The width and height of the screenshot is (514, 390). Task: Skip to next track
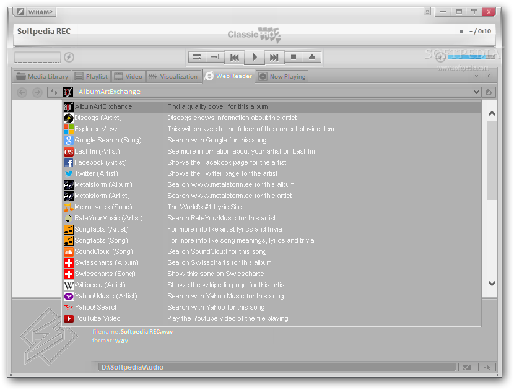tap(274, 58)
